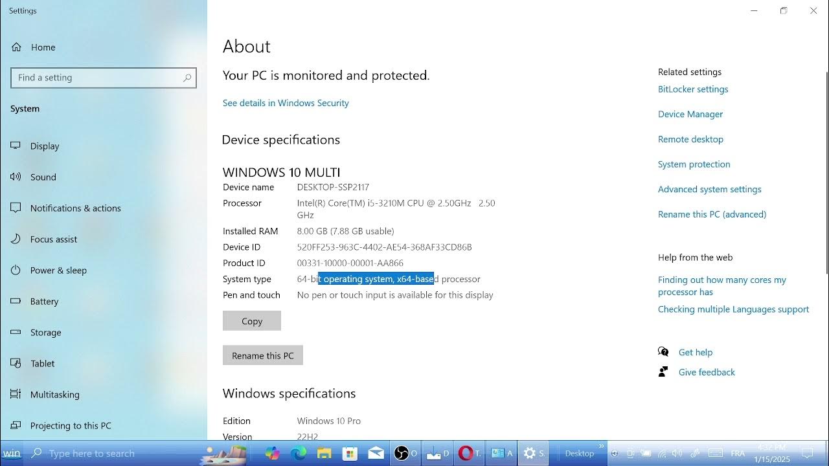829x466 pixels.
Task: Open the volume speaker tray icon
Action: point(677,453)
